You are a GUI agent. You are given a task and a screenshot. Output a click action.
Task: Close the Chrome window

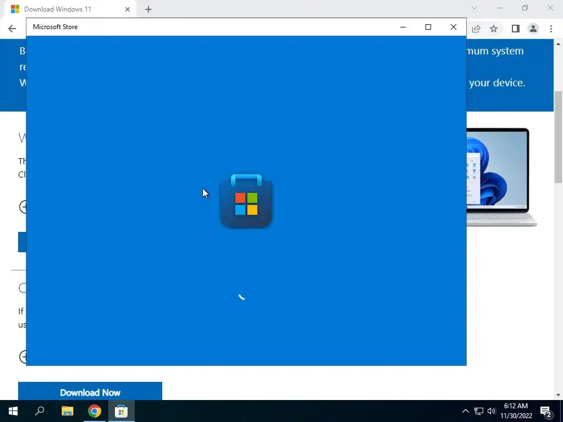click(x=550, y=8)
